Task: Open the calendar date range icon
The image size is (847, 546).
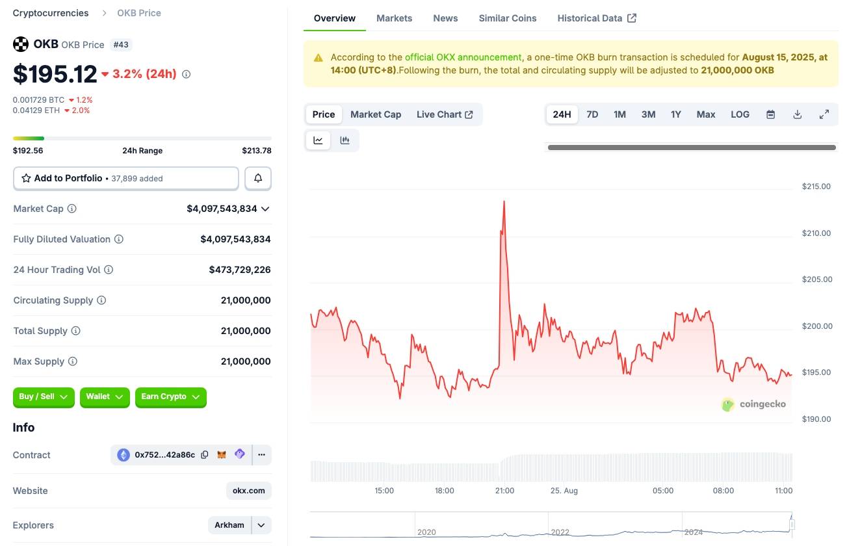Action: 771,114
